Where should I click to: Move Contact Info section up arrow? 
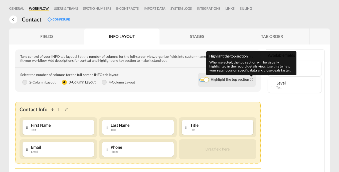coord(59,109)
